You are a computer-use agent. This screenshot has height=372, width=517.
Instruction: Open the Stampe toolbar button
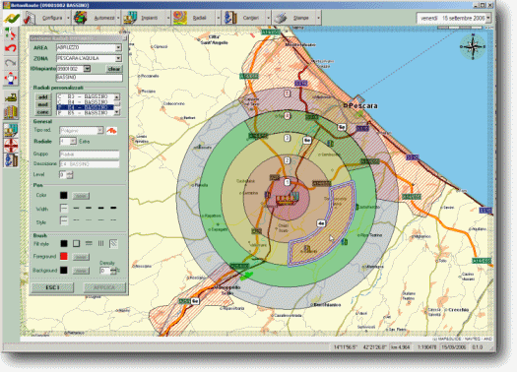point(293,18)
